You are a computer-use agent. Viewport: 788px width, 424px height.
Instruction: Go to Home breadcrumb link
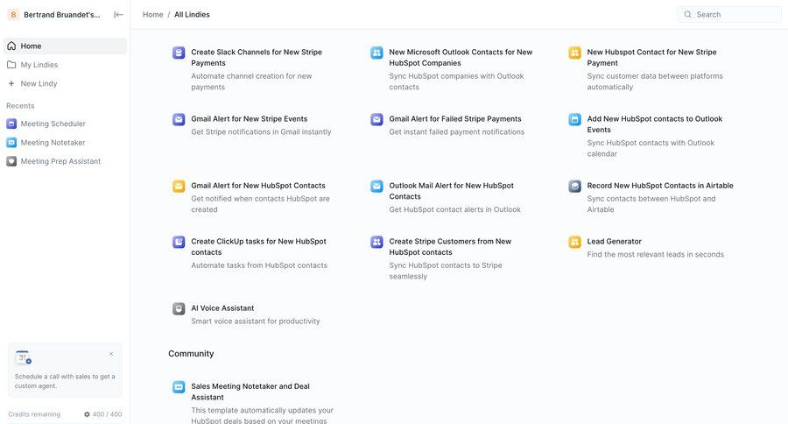(x=152, y=15)
